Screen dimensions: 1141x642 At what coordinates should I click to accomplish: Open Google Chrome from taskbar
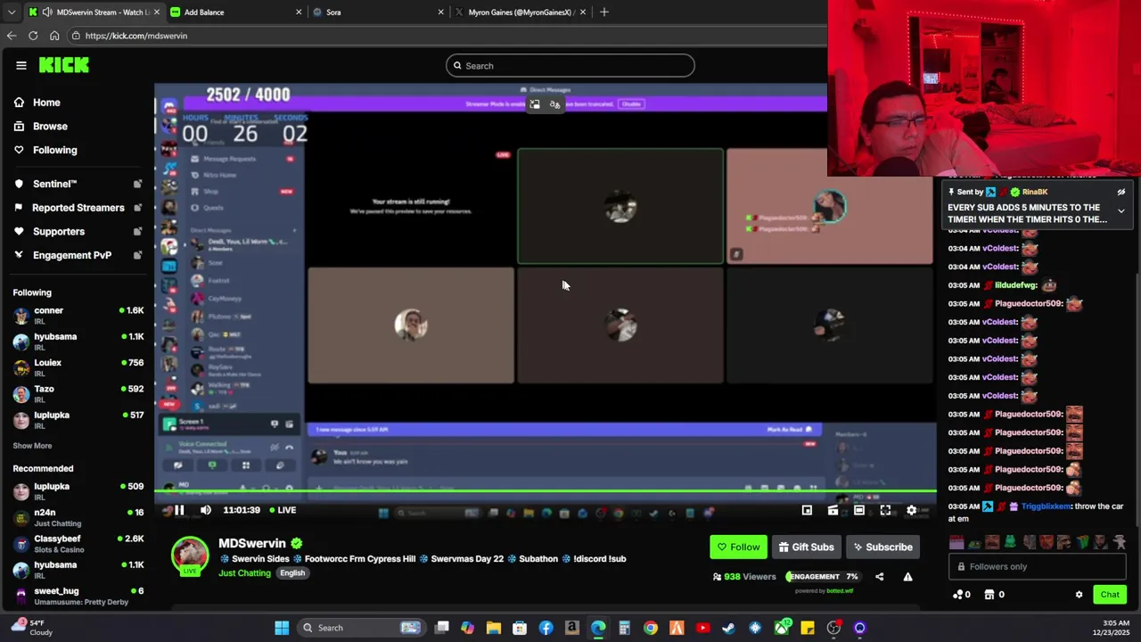651,628
